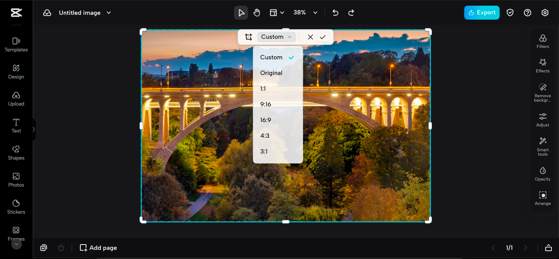Screen dimensions: 559x259
Task: Click the crop icon in crop toolbar
Action: pos(248,37)
